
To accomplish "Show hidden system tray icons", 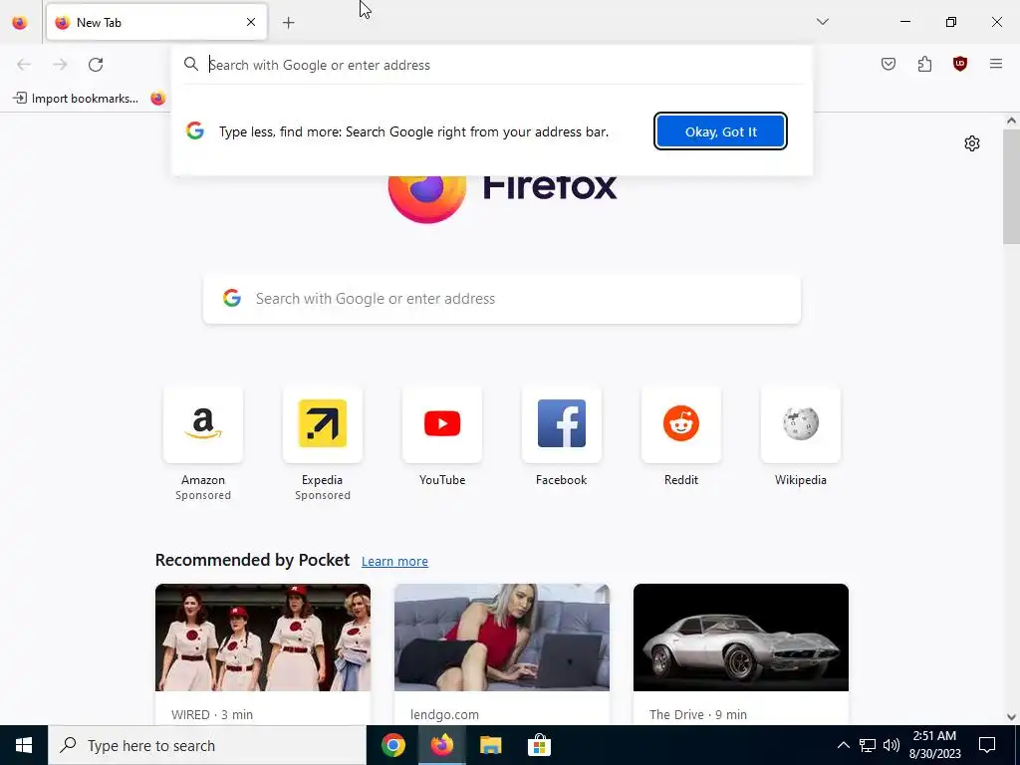I will pos(843,745).
